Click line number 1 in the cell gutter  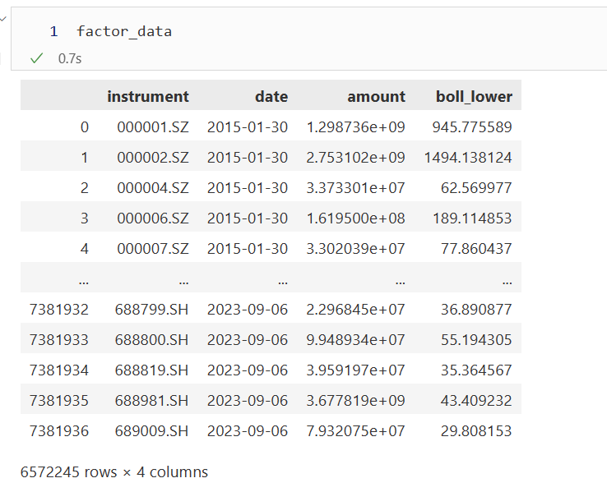tap(53, 31)
